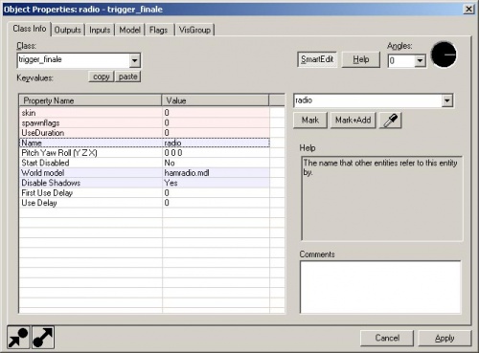Click the trigger_finale class input field
Viewport: 479px width, 353px height.
click(x=74, y=60)
